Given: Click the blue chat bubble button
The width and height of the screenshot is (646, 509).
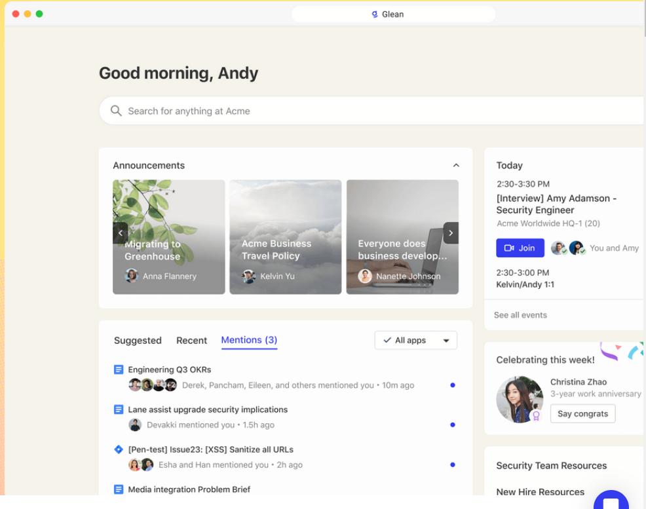Looking at the screenshot, I should tap(611, 500).
